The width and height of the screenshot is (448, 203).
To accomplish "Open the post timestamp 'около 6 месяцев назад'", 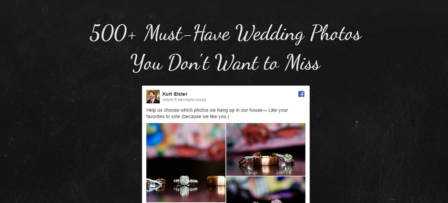I will tap(184, 100).
